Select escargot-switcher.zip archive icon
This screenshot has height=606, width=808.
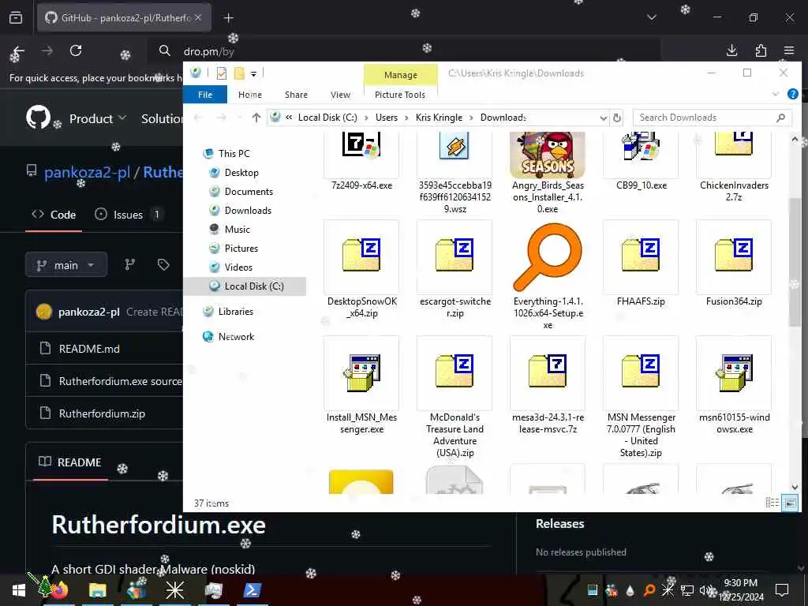[454, 255]
